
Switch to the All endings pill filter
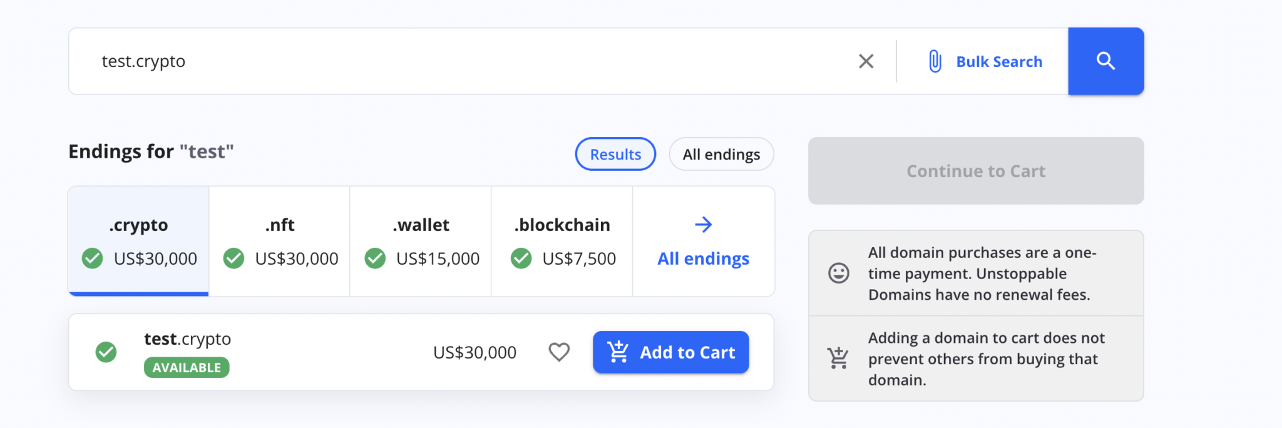[721, 154]
